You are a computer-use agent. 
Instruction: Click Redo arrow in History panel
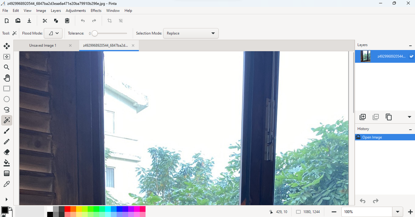coord(376,201)
